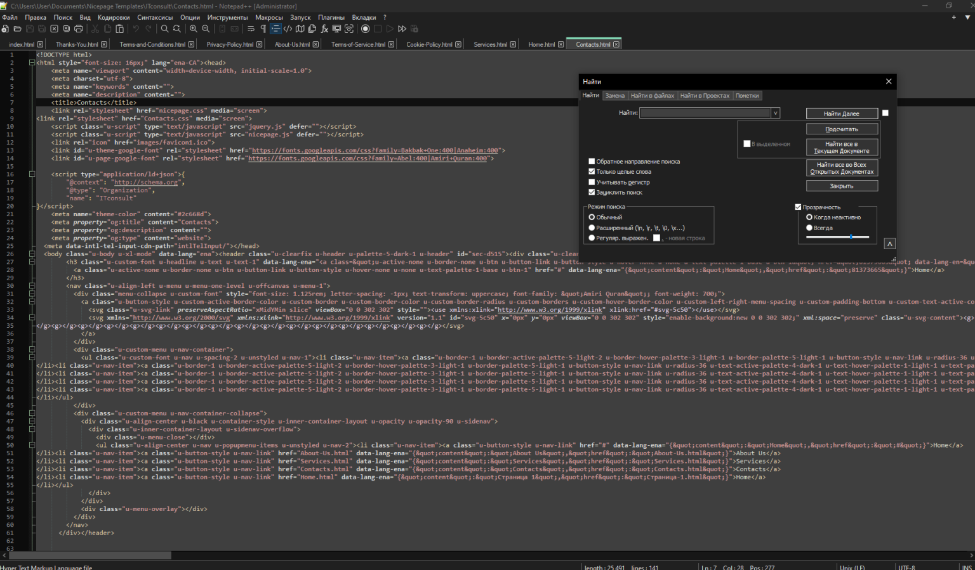Click the Replace toolbar icon
This screenshot has width=975, height=570.
coord(176,29)
